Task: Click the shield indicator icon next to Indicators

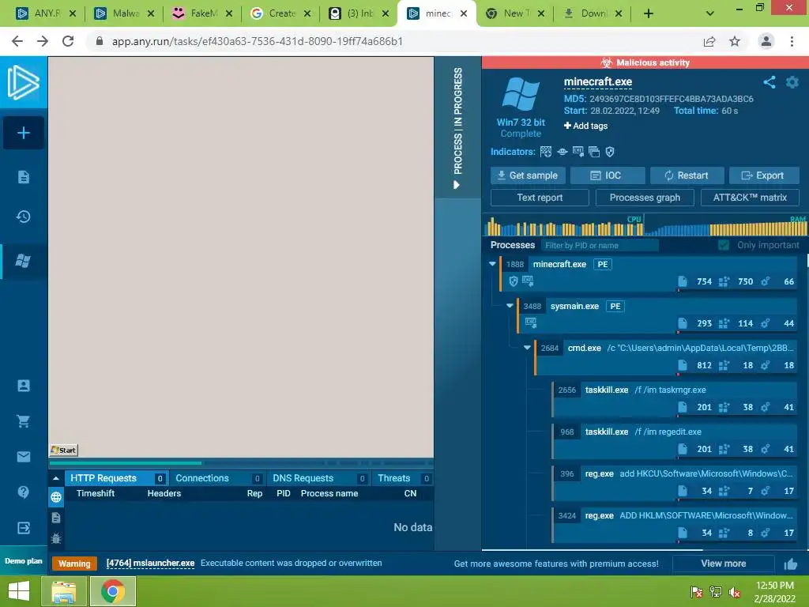Action: (x=610, y=152)
